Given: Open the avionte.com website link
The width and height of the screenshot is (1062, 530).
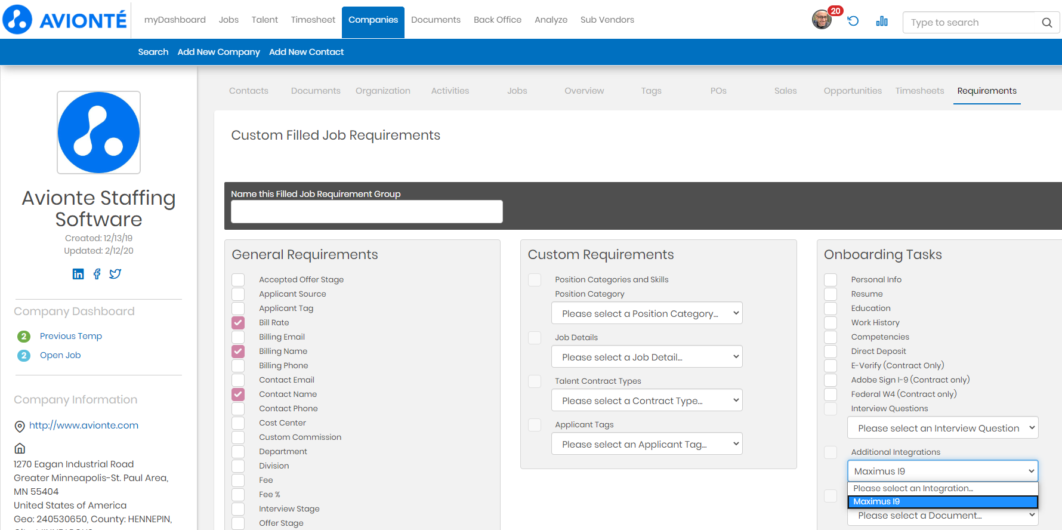Looking at the screenshot, I should pos(84,426).
